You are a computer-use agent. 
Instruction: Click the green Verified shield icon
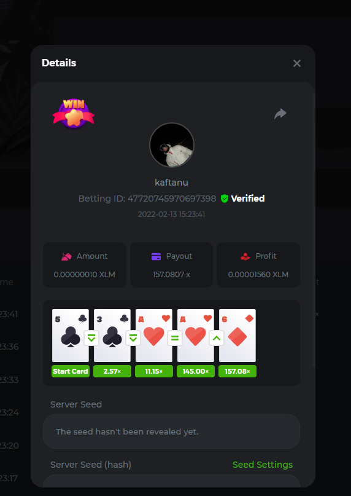[225, 199]
